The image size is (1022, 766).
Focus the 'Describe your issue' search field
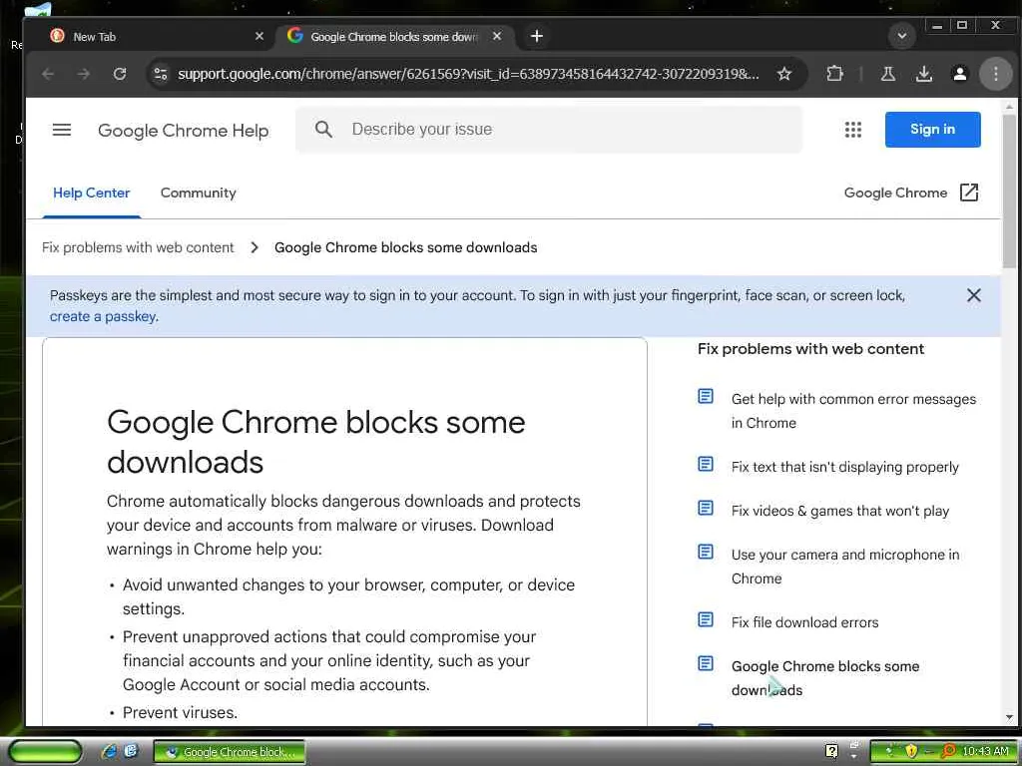[x=548, y=129]
